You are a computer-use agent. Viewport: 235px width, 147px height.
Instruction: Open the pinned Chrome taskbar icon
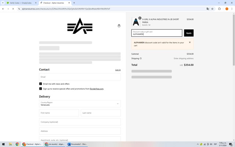[x=17, y=144]
